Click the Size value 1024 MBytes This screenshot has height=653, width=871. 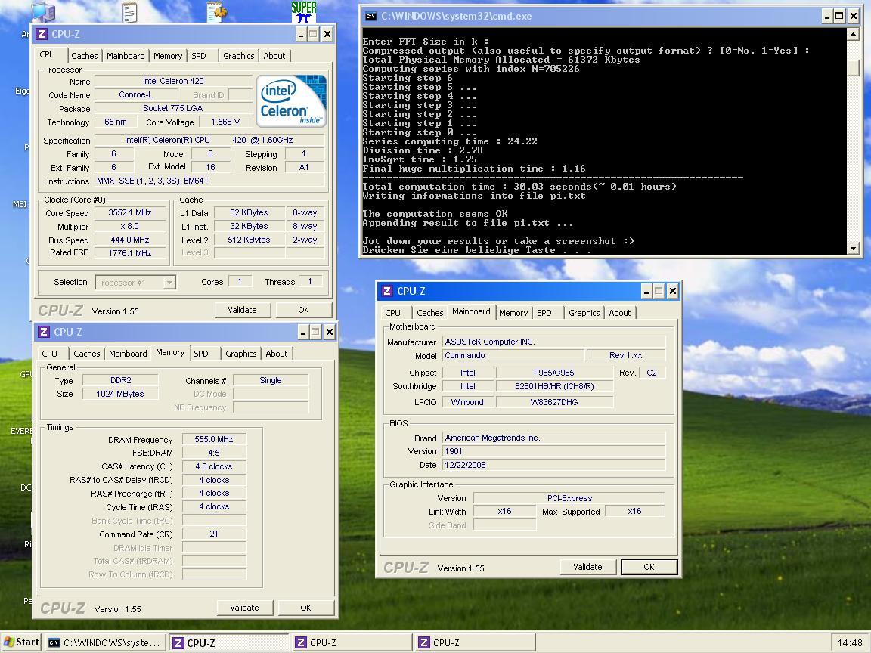pyautogui.click(x=120, y=394)
